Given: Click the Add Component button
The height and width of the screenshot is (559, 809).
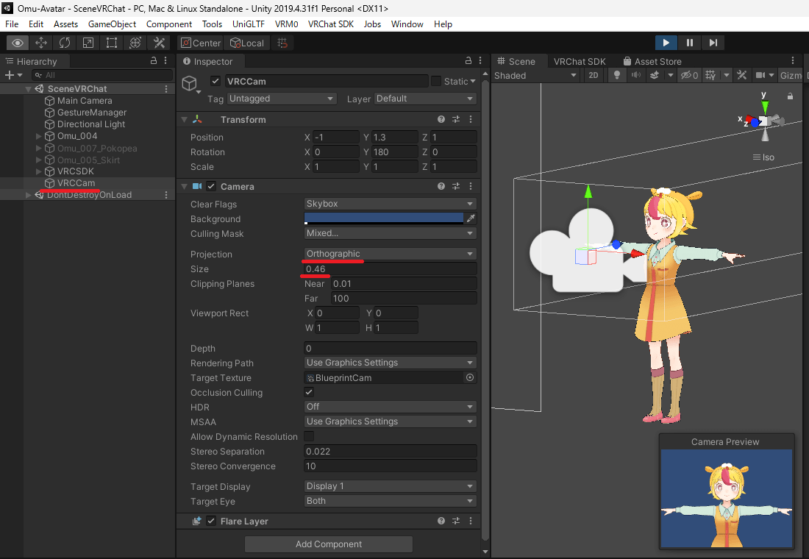Looking at the screenshot, I should coord(328,544).
